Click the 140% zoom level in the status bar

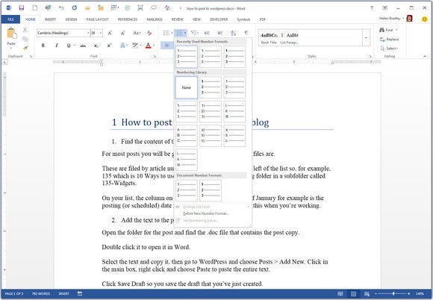(420, 293)
